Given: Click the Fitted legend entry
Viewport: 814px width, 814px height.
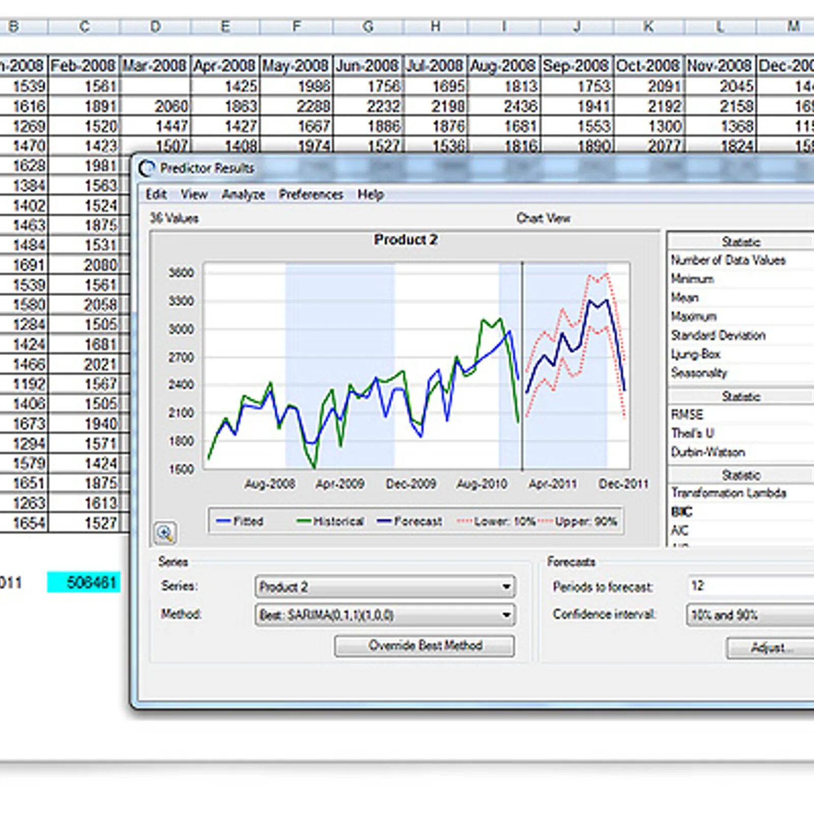Looking at the screenshot, I should [x=240, y=521].
